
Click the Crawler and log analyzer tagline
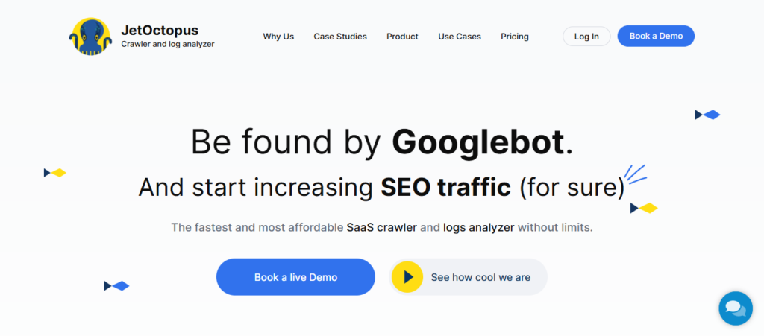168,44
